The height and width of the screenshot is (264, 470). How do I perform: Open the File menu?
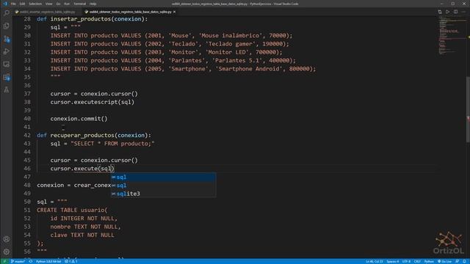(x=13, y=4)
